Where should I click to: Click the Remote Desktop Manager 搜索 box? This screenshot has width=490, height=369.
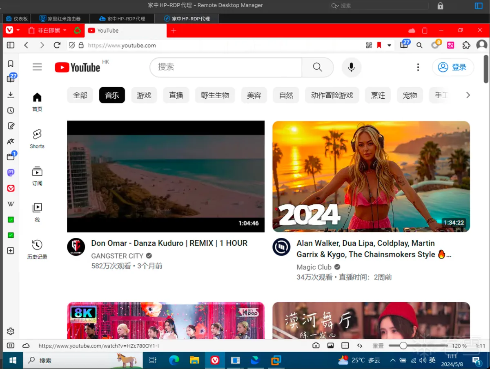tap(379, 6)
